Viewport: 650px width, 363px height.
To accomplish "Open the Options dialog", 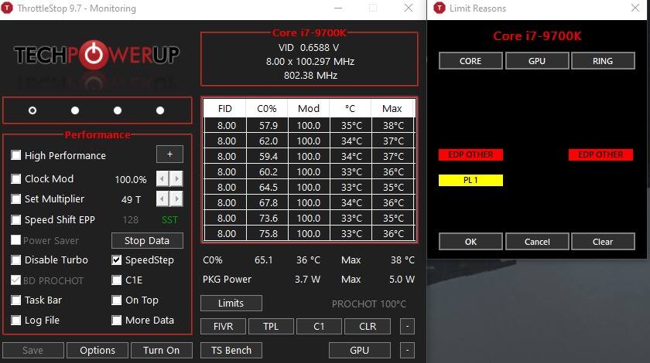I will point(97,350).
